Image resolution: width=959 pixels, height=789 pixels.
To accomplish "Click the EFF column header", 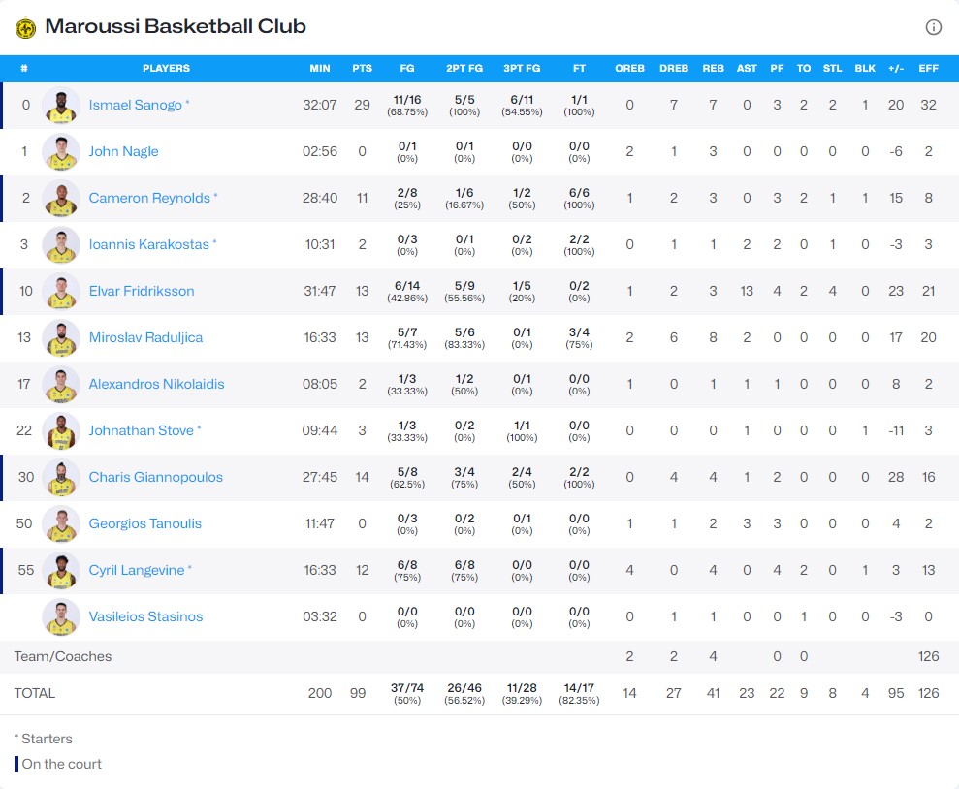I will pyautogui.click(x=928, y=69).
